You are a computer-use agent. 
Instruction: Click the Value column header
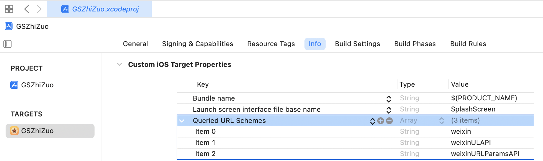click(460, 84)
